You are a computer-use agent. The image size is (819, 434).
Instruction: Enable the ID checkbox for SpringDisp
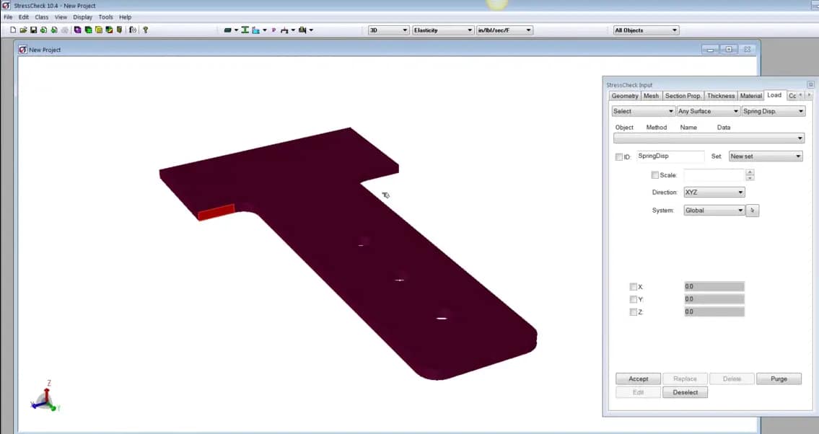(x=618, y=156)
